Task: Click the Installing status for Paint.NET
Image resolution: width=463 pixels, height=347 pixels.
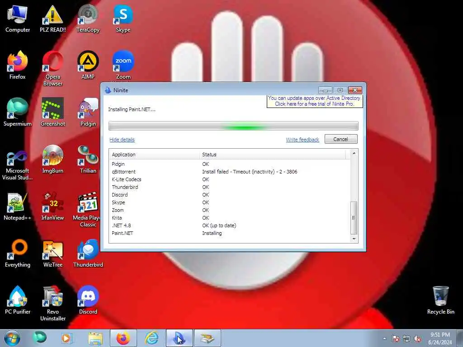Action: coord(212,233)
